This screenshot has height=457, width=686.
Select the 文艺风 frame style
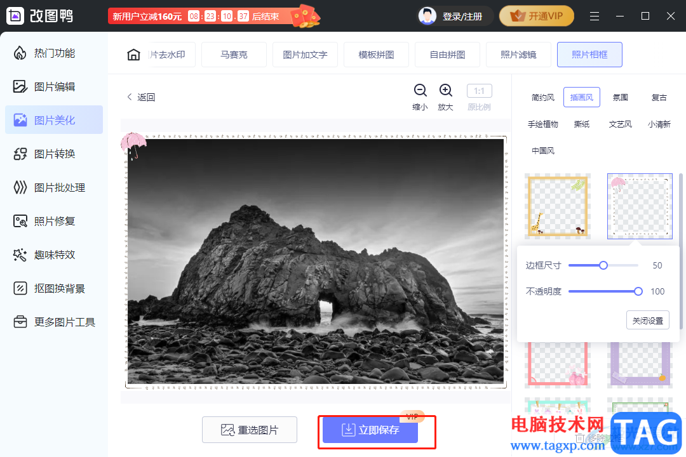[620, 124]
